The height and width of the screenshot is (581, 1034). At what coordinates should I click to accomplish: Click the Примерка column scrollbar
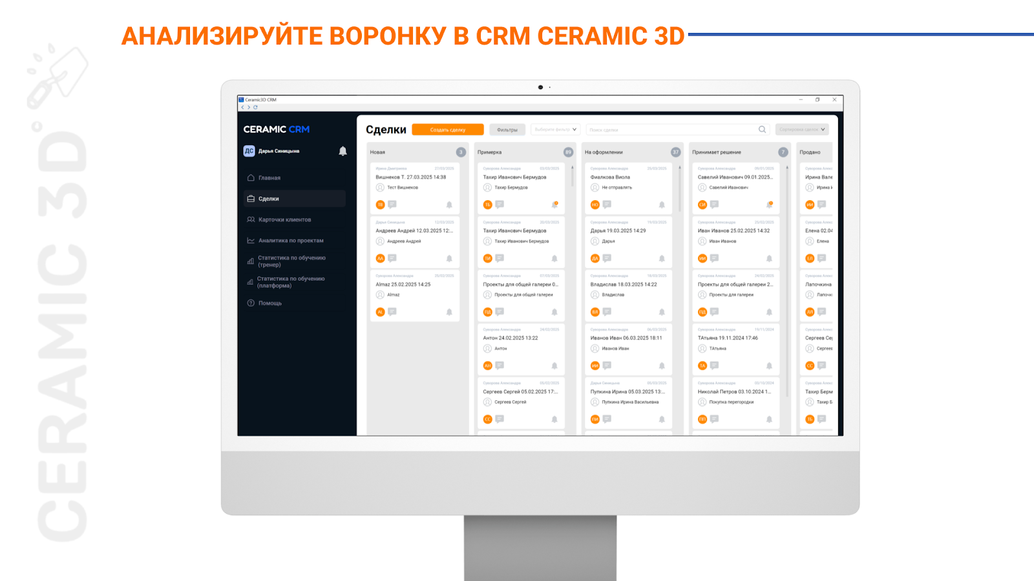pyautogui.click(x=572, y=176)
